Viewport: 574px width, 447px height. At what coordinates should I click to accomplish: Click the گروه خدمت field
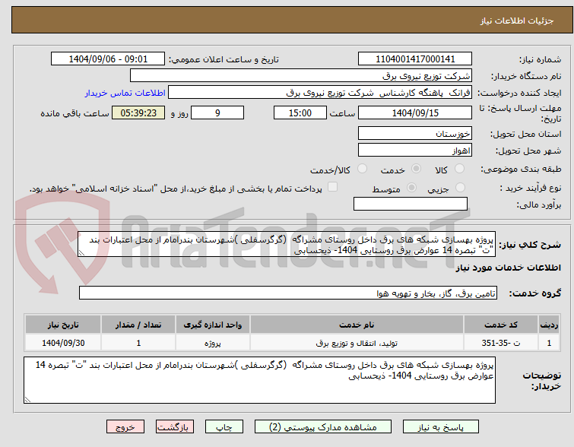click(288, 293)
